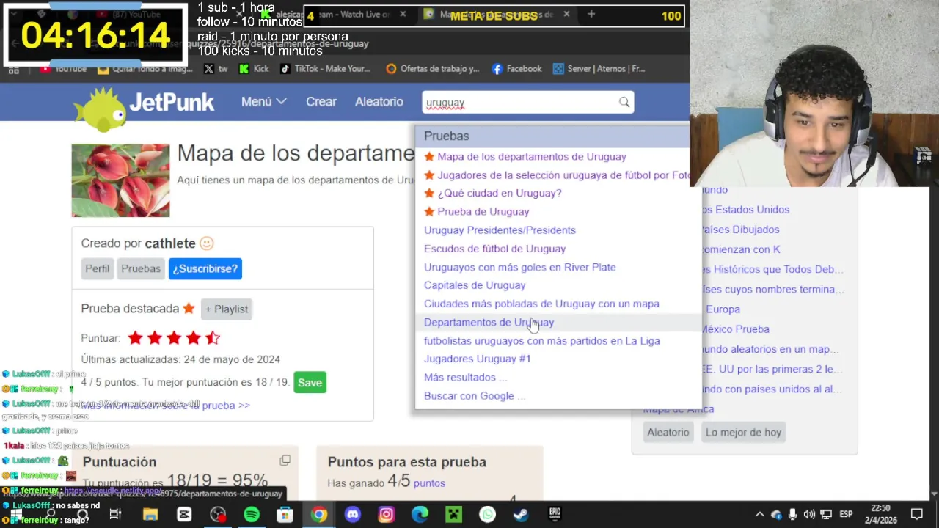The height and width of the screenshot is (528, 939).
Task: Click the search magnifier icon in JetPunk bar
Action: [624, 102]
